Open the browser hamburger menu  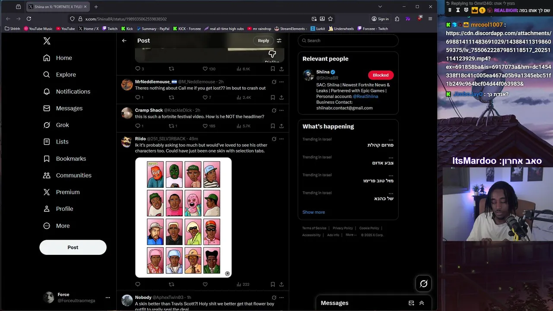[430, 19]
